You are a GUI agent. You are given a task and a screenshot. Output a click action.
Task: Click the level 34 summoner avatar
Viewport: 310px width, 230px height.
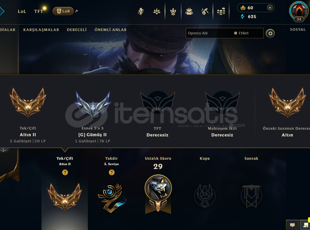click(299, 11)
